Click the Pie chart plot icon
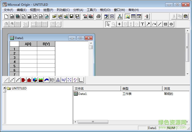The image size is (192, 132). pos(35,80)
